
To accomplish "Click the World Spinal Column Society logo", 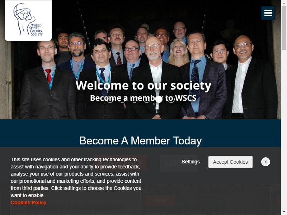I will (28, 20).
